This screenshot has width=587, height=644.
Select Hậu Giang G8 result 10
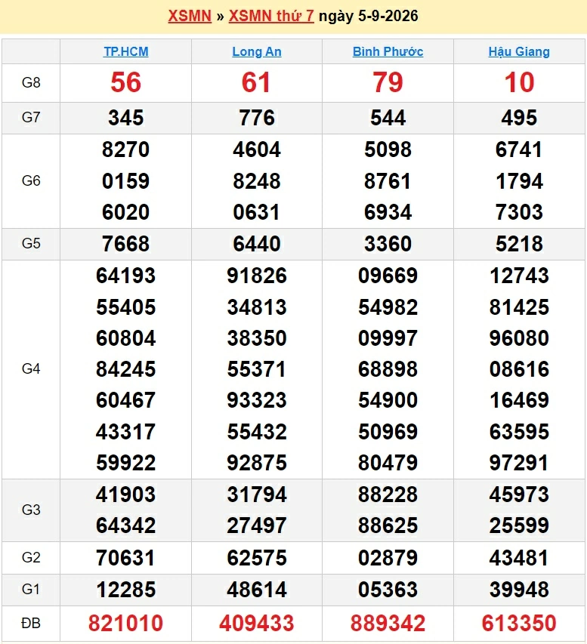tap(519, 82)
